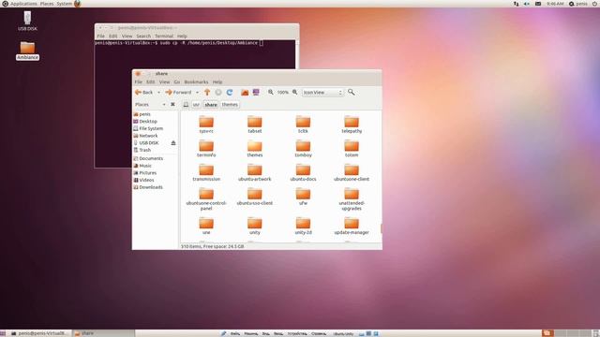Eject the USB DISK from the sidebar
This screenshot has width=600, height=337.
(173, 143)
